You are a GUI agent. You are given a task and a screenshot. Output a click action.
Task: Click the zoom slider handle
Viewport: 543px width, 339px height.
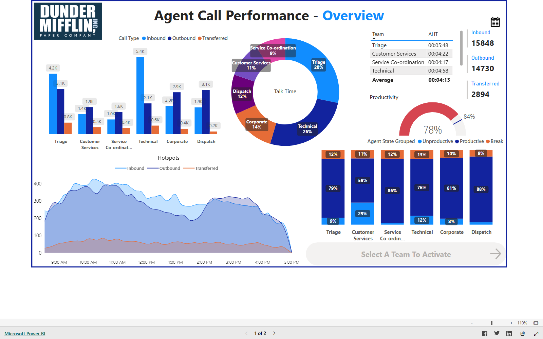[x=492, y=323]
